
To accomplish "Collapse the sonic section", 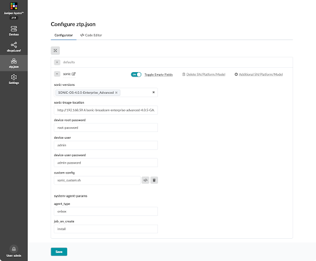I will click(x=57, y=73).
